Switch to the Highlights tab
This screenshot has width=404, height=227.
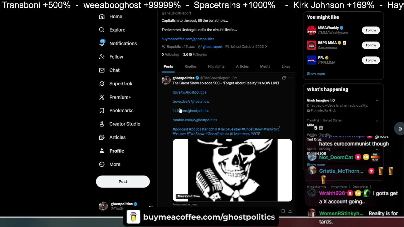click(x=216, y=67)
